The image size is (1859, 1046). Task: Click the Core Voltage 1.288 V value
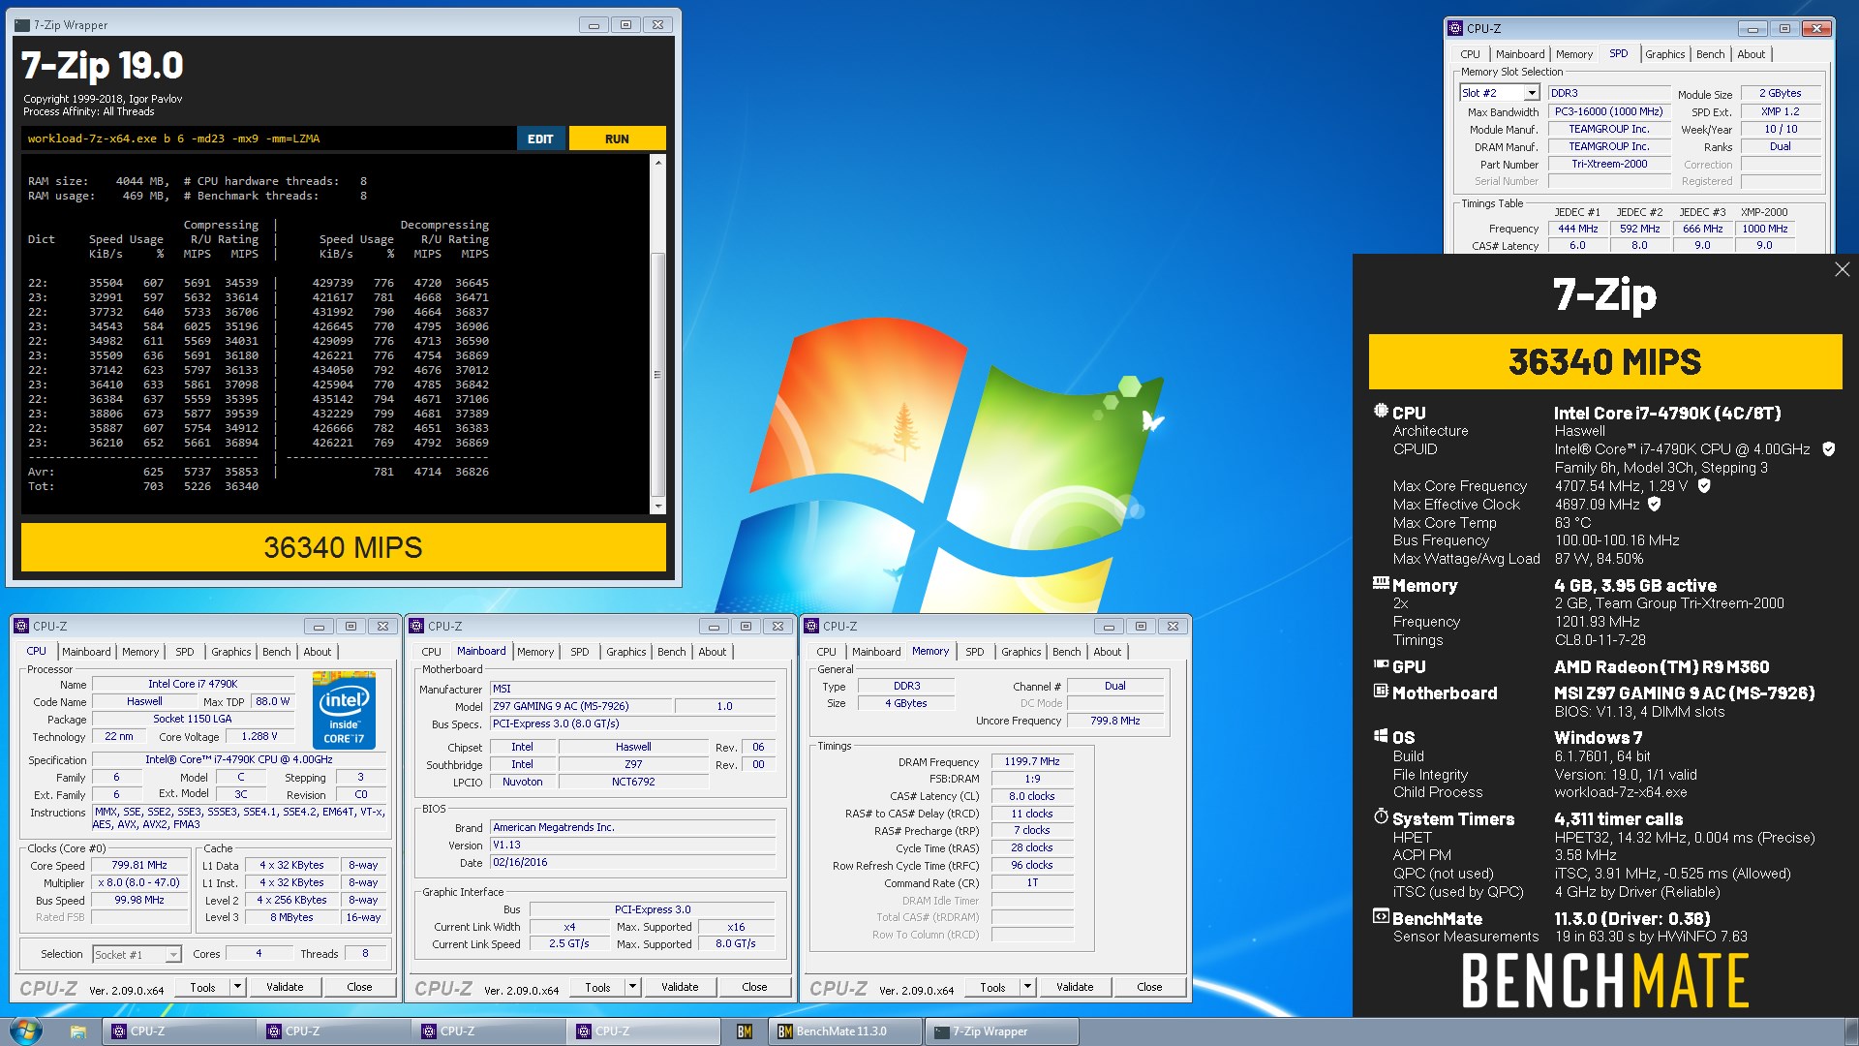261,736
